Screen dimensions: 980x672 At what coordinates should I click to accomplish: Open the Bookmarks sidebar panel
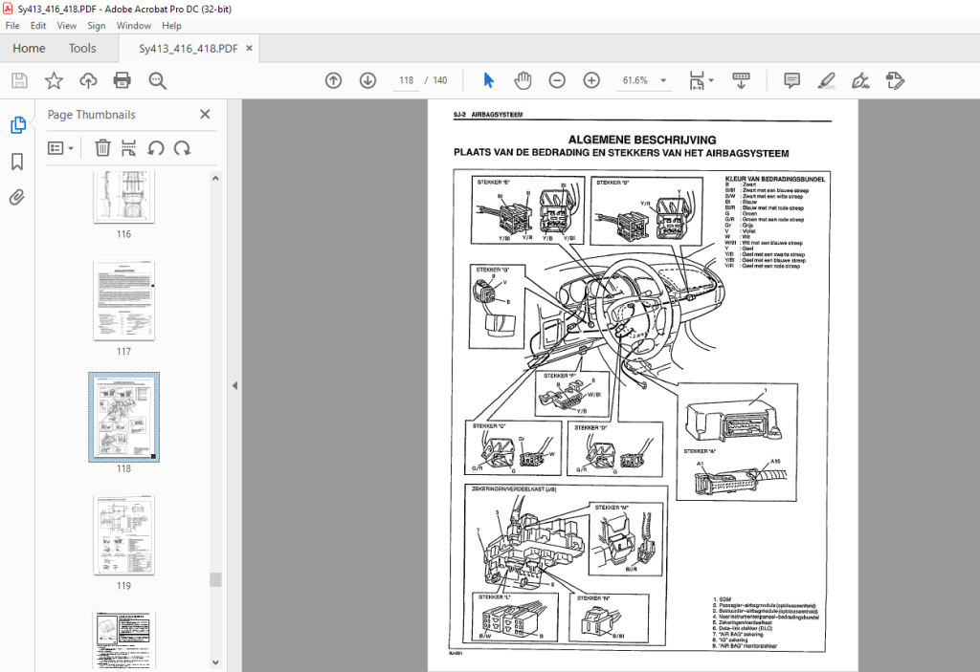click(x=17, y=162)
